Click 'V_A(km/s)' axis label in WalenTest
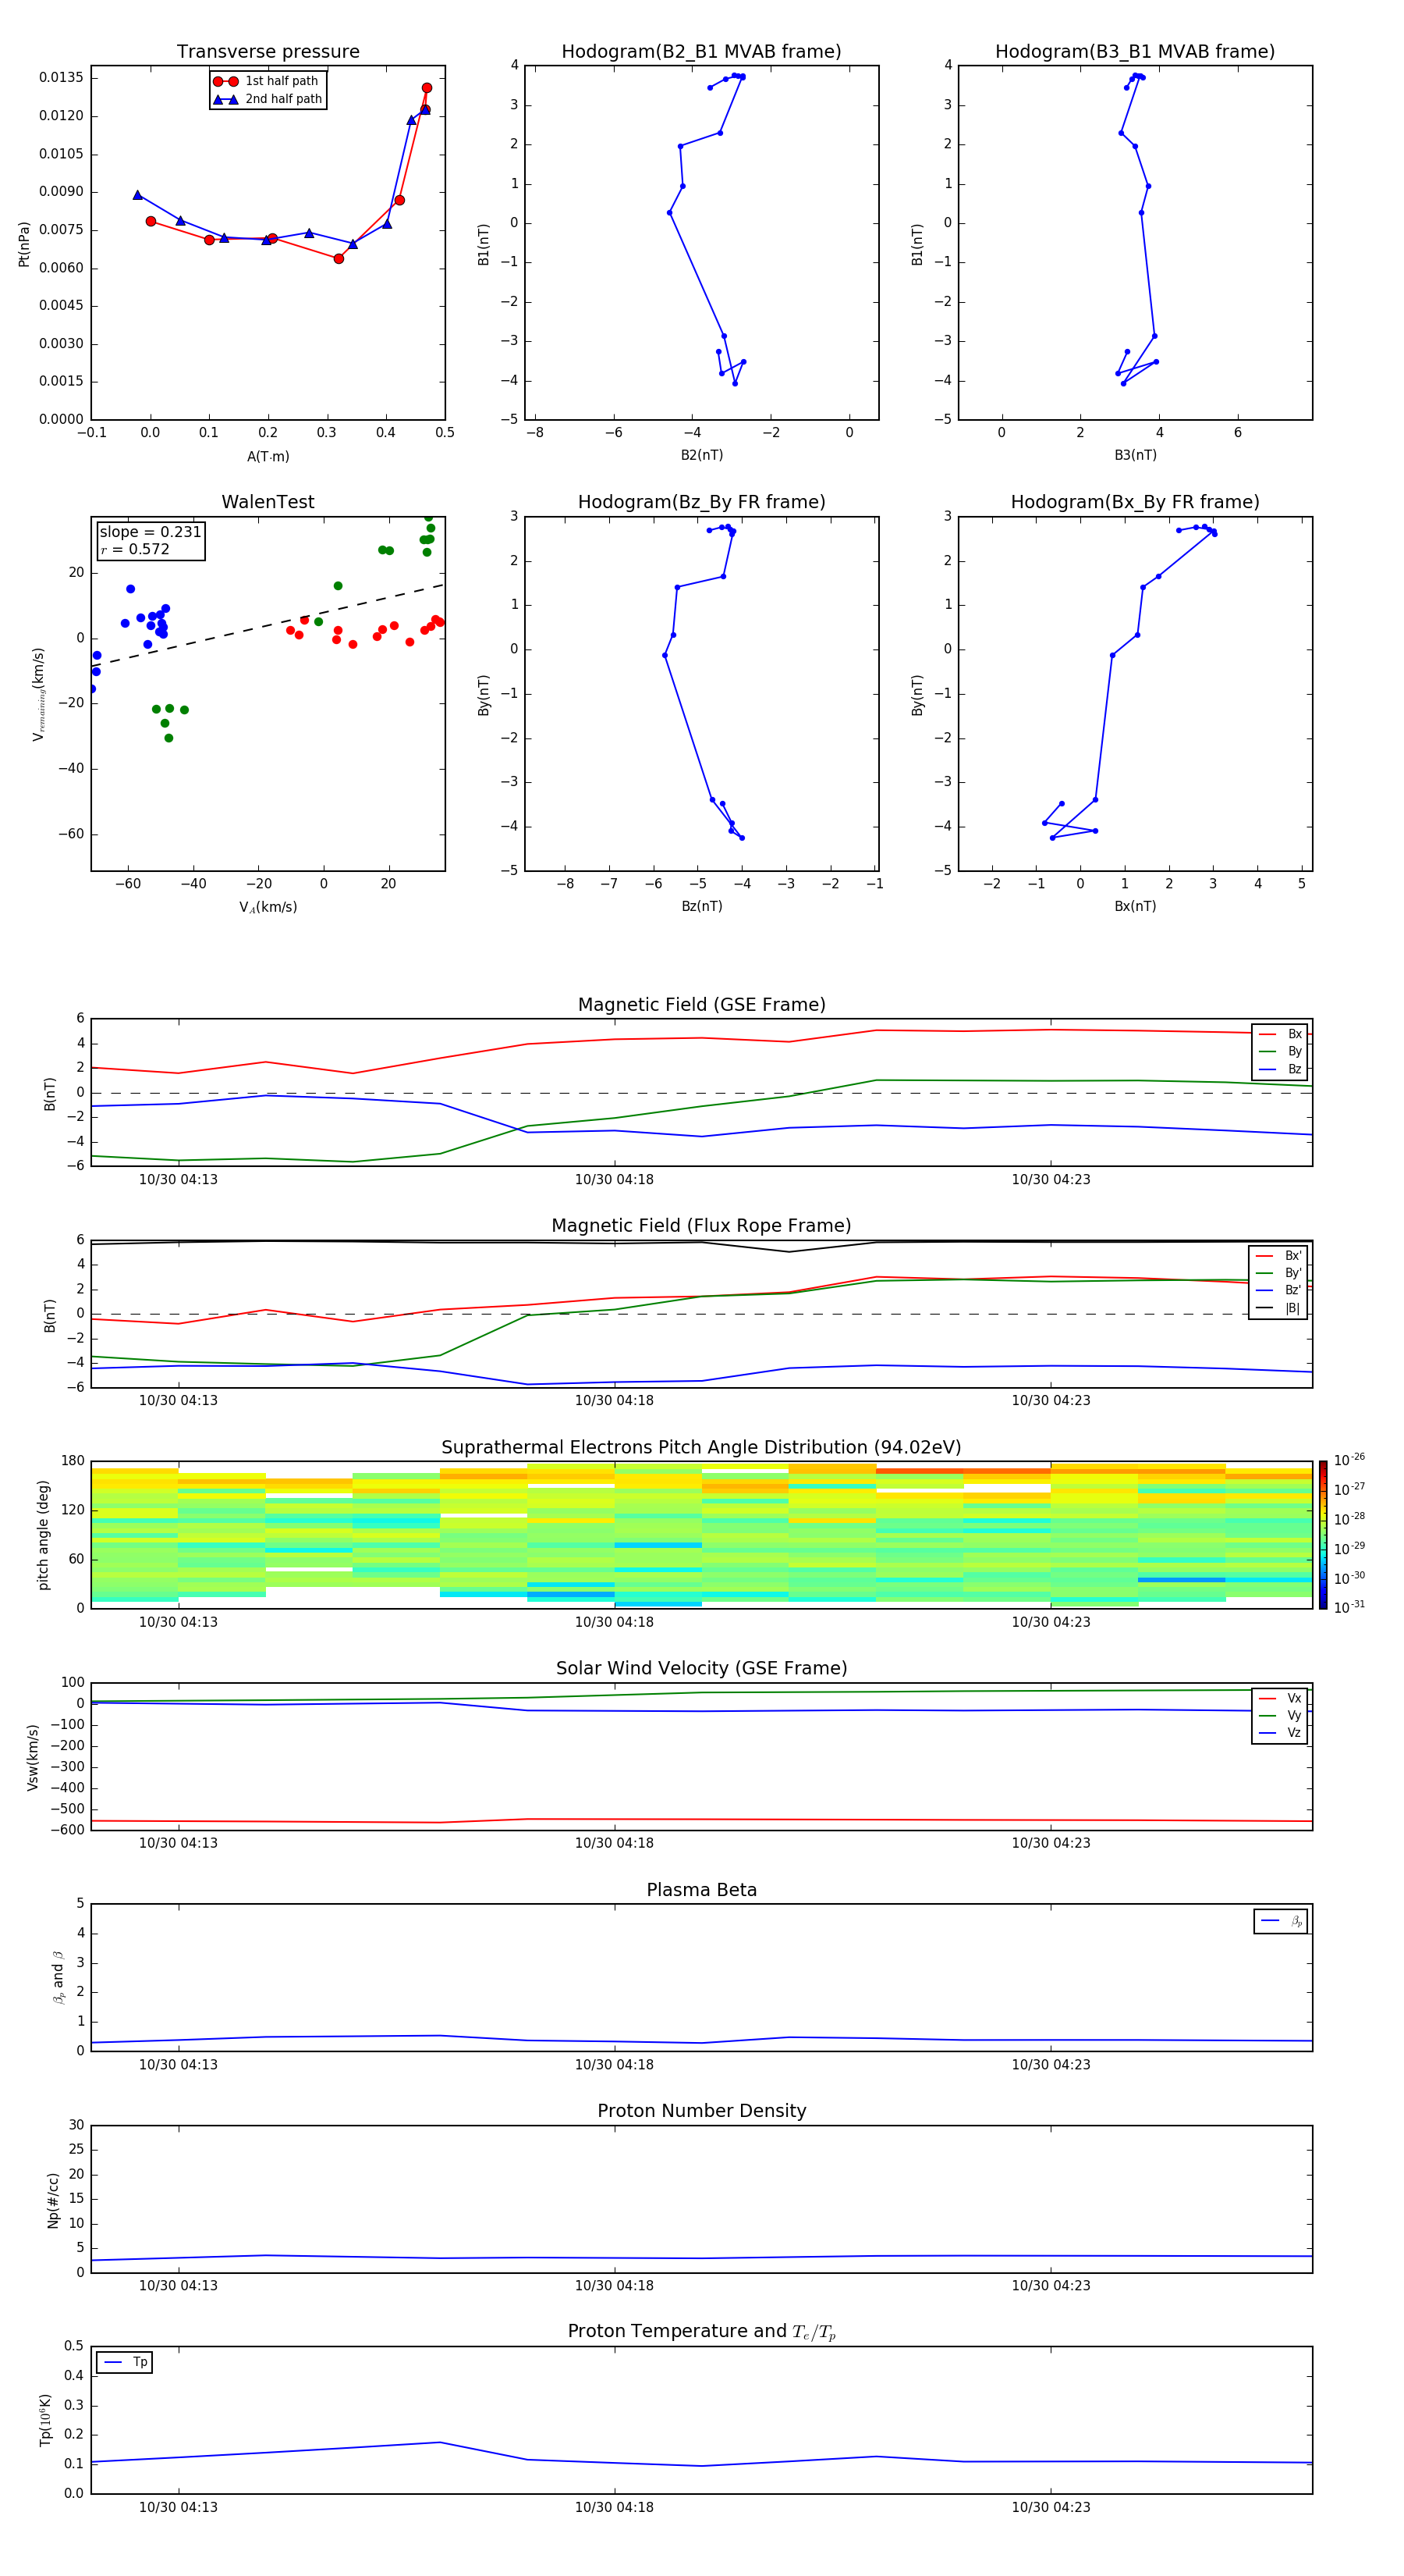Image resolution: width=1404 pixels, height=2576 pixels. (268, 907)
